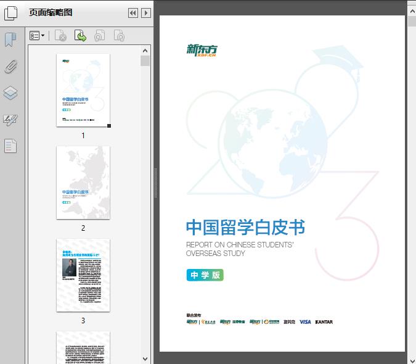Open the document content panel icon
The image size is (416, 364).
(10, 146)
